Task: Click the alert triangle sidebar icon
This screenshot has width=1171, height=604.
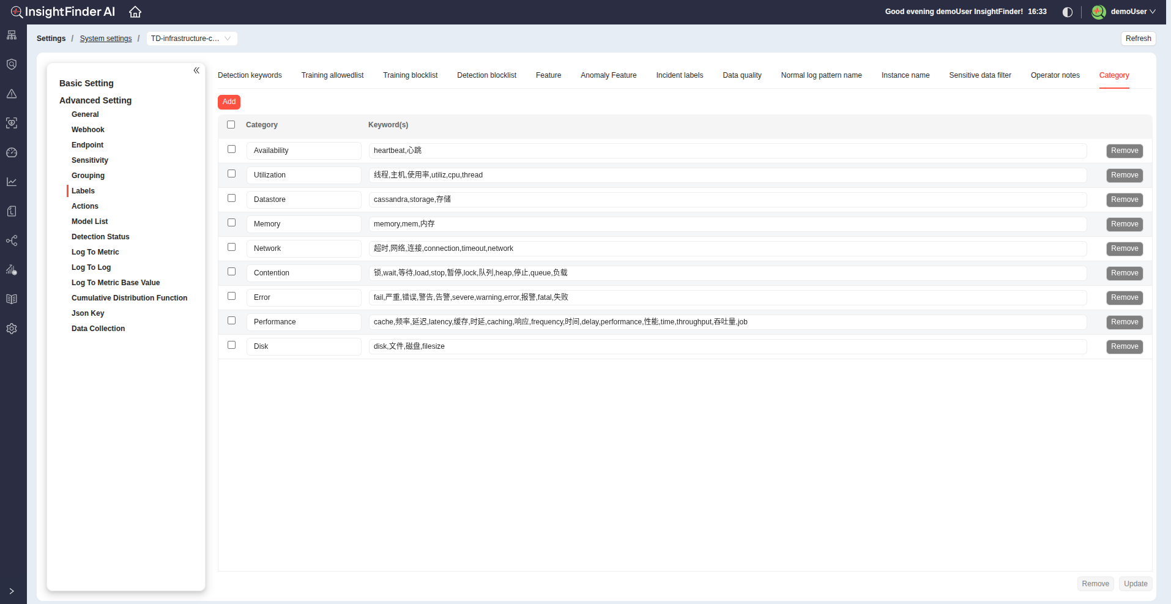Action: [12, 94]
